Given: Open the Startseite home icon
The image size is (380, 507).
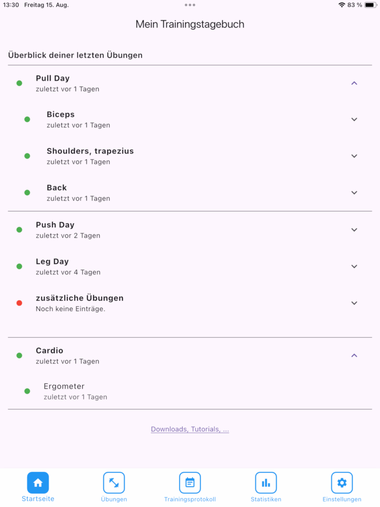Looking at the screenshot, I should point(38,483).
